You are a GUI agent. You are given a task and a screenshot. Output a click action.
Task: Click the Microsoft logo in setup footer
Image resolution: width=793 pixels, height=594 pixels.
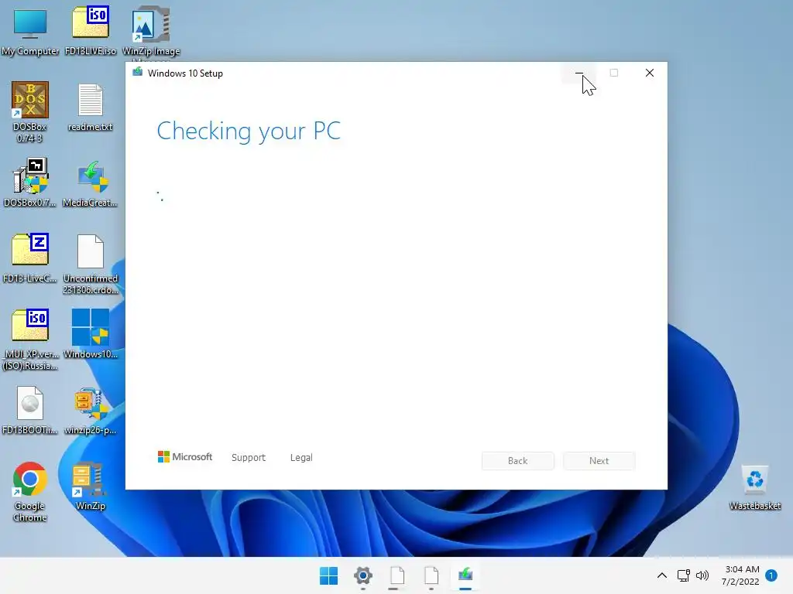[x=185, y=456]
